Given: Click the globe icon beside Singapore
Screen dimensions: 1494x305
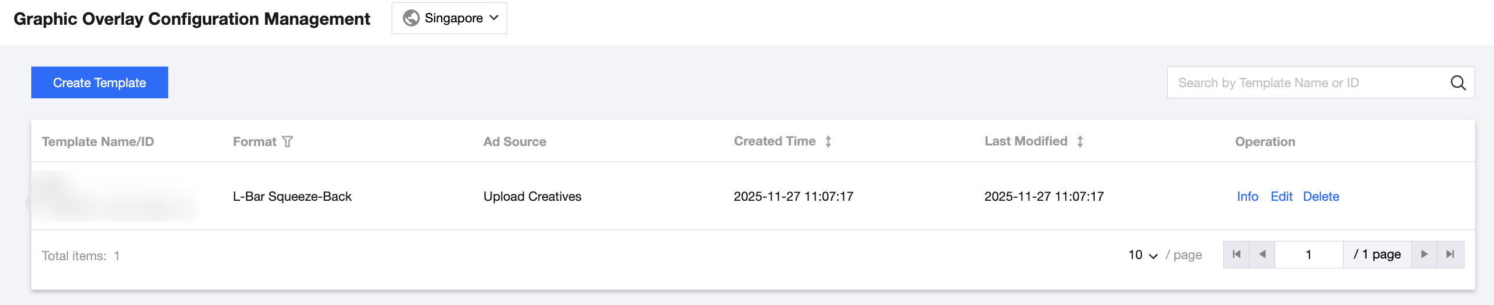Looking at the screenshot, I should coord(411,18).
